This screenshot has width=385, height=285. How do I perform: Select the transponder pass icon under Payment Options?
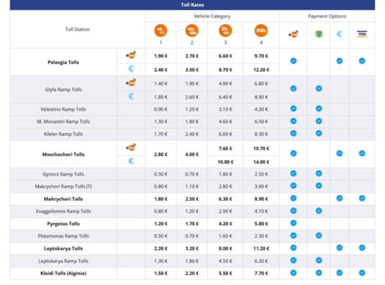(x=294, y=34)
